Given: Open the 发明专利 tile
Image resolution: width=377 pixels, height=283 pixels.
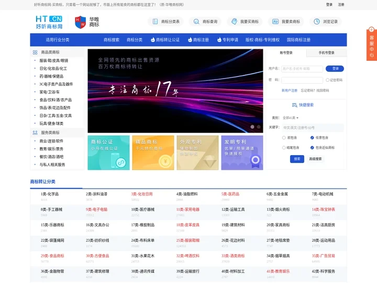Looking at the screenshot, I should click(242, 153).
